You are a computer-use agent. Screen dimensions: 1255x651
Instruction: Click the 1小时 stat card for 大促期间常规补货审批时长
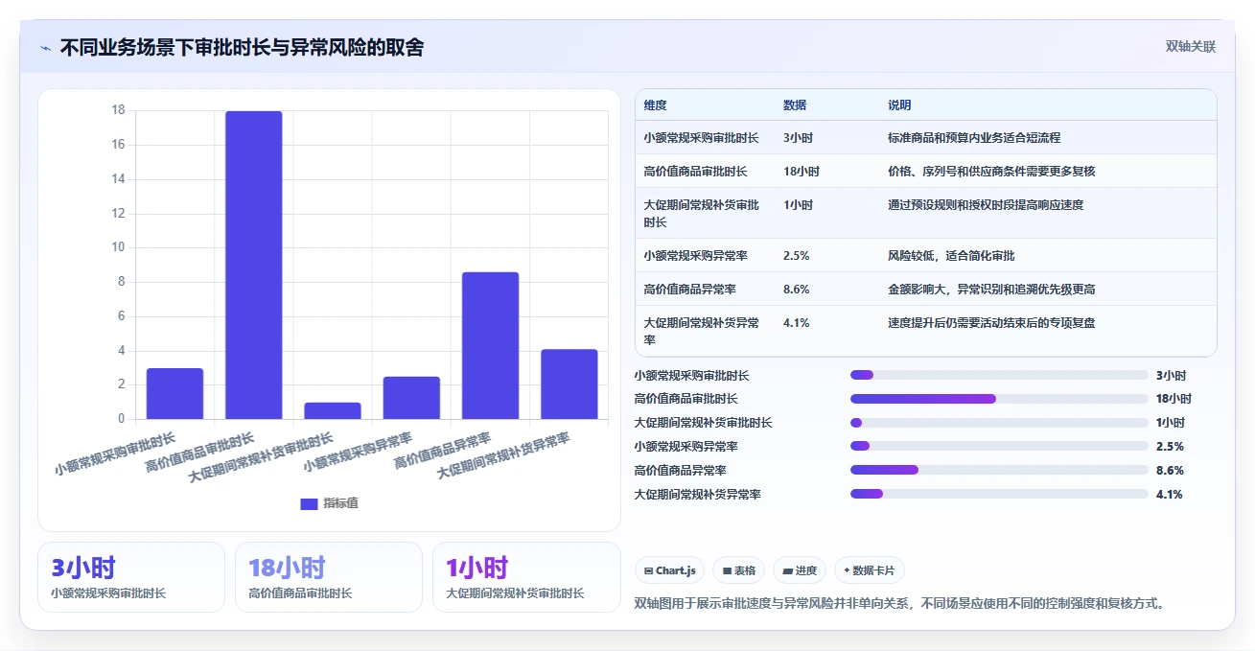click(x=526, y=577)
